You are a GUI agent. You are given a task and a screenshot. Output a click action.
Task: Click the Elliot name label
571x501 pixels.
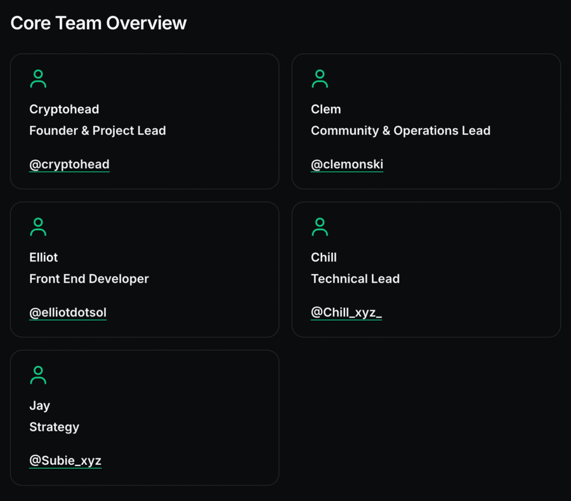point(43,257)
